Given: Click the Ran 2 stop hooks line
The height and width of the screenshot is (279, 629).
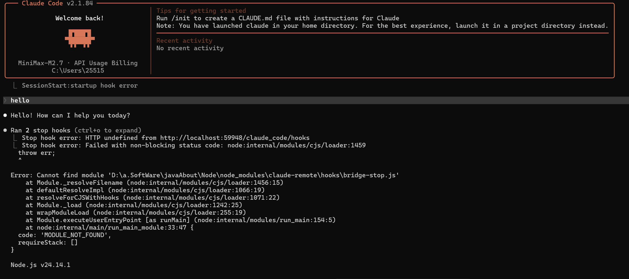Looking at the screenshot, I should point(40,130).
